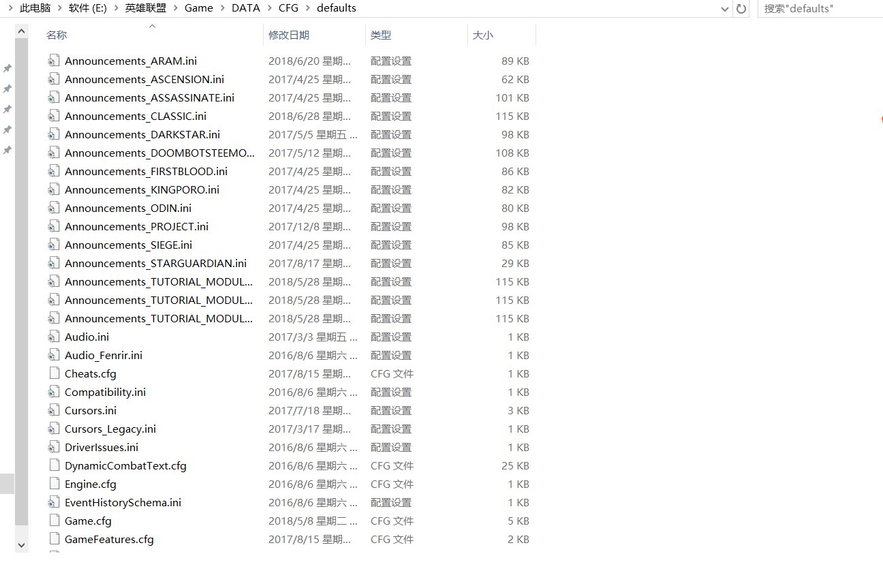Expand the chevron after Game in breadcrumb

[x=223, y=8]
